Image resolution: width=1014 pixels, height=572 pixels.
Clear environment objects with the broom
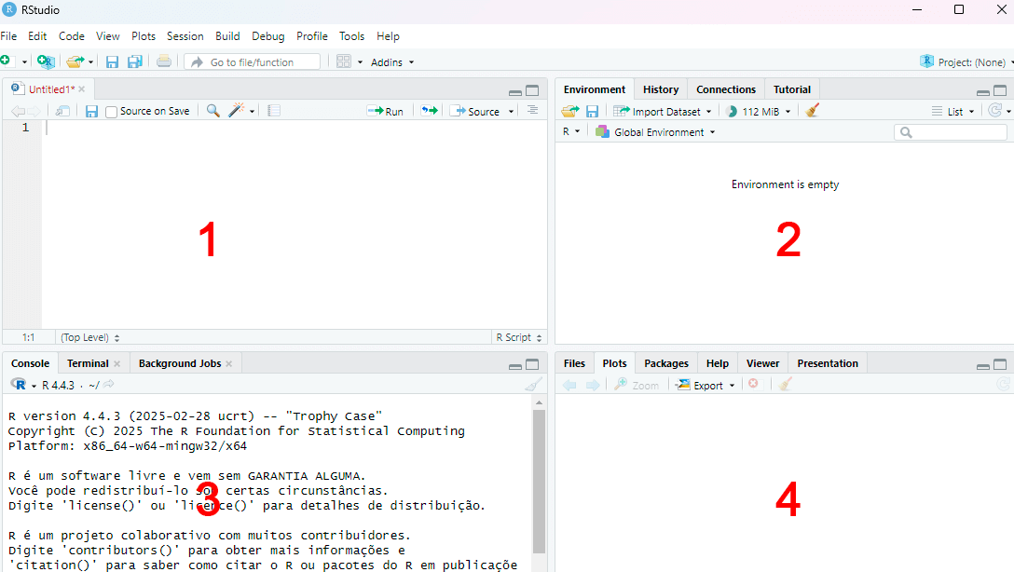[813, 111]
